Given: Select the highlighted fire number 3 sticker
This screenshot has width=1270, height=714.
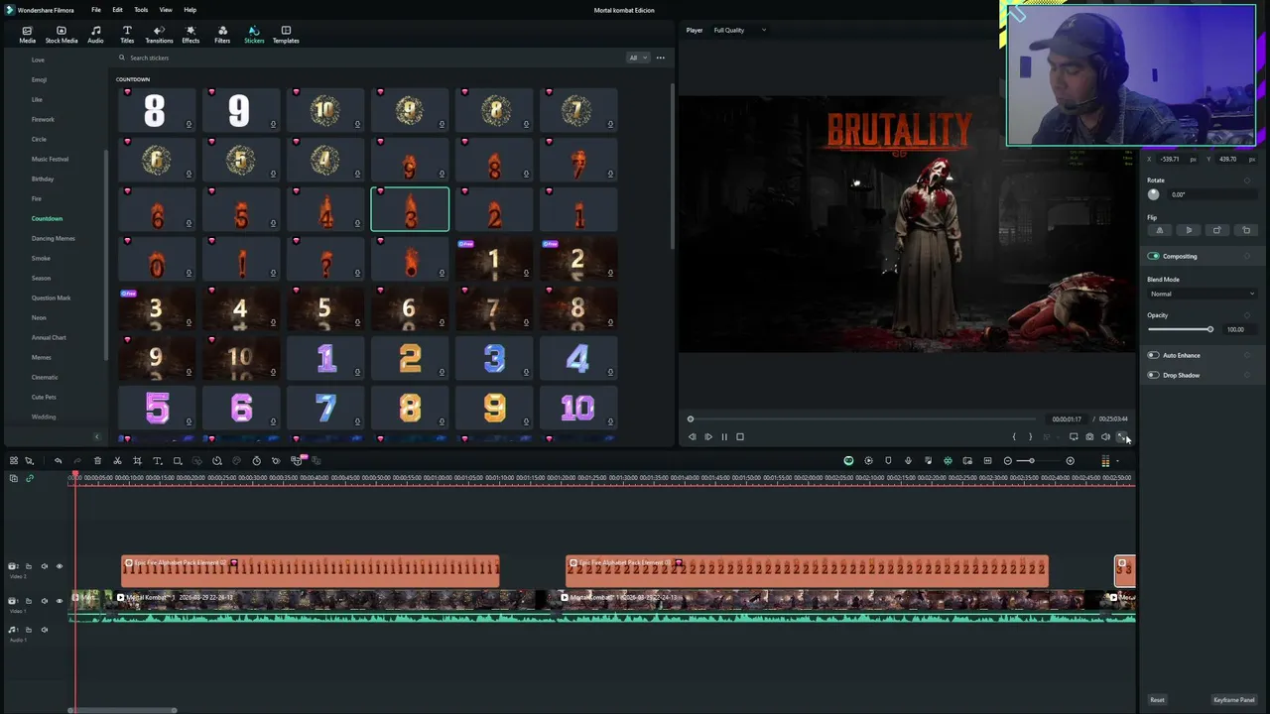Looking at the screenshot, I should click(x=410, y=209).
